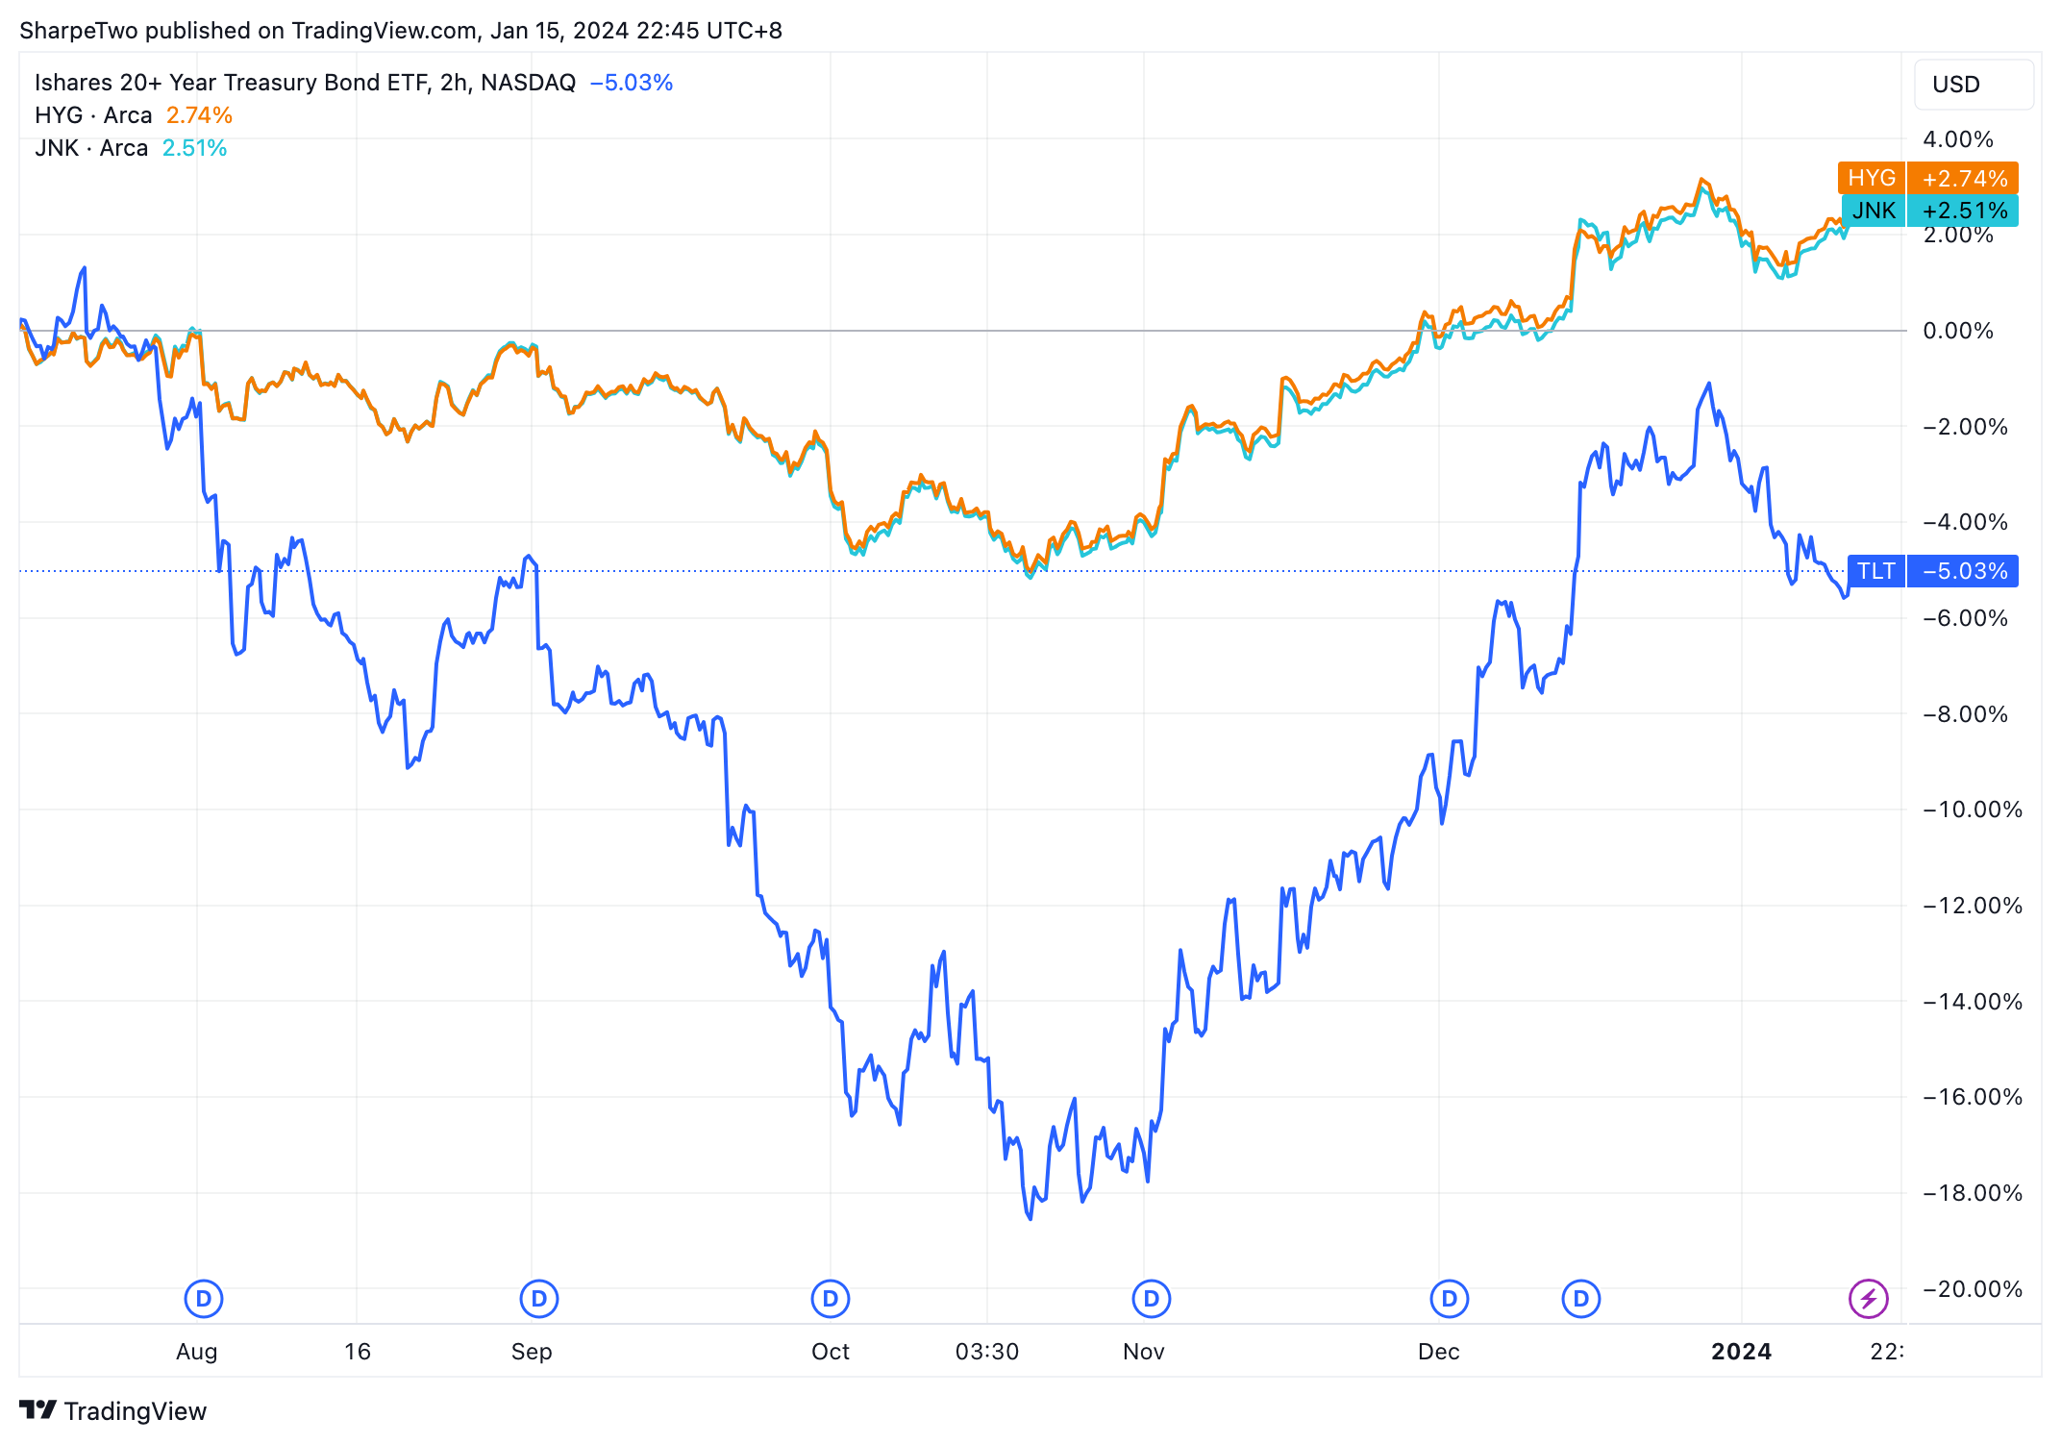Screen dimensions: 2061x1444
Task: Select the JNK Arca legend entry
Action: [91, 148]
